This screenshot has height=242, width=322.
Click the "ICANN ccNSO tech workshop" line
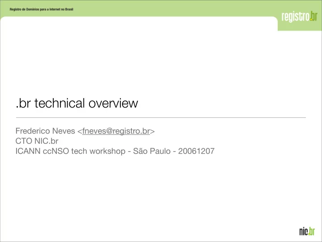pyautogui.click(x=115, y=151)
